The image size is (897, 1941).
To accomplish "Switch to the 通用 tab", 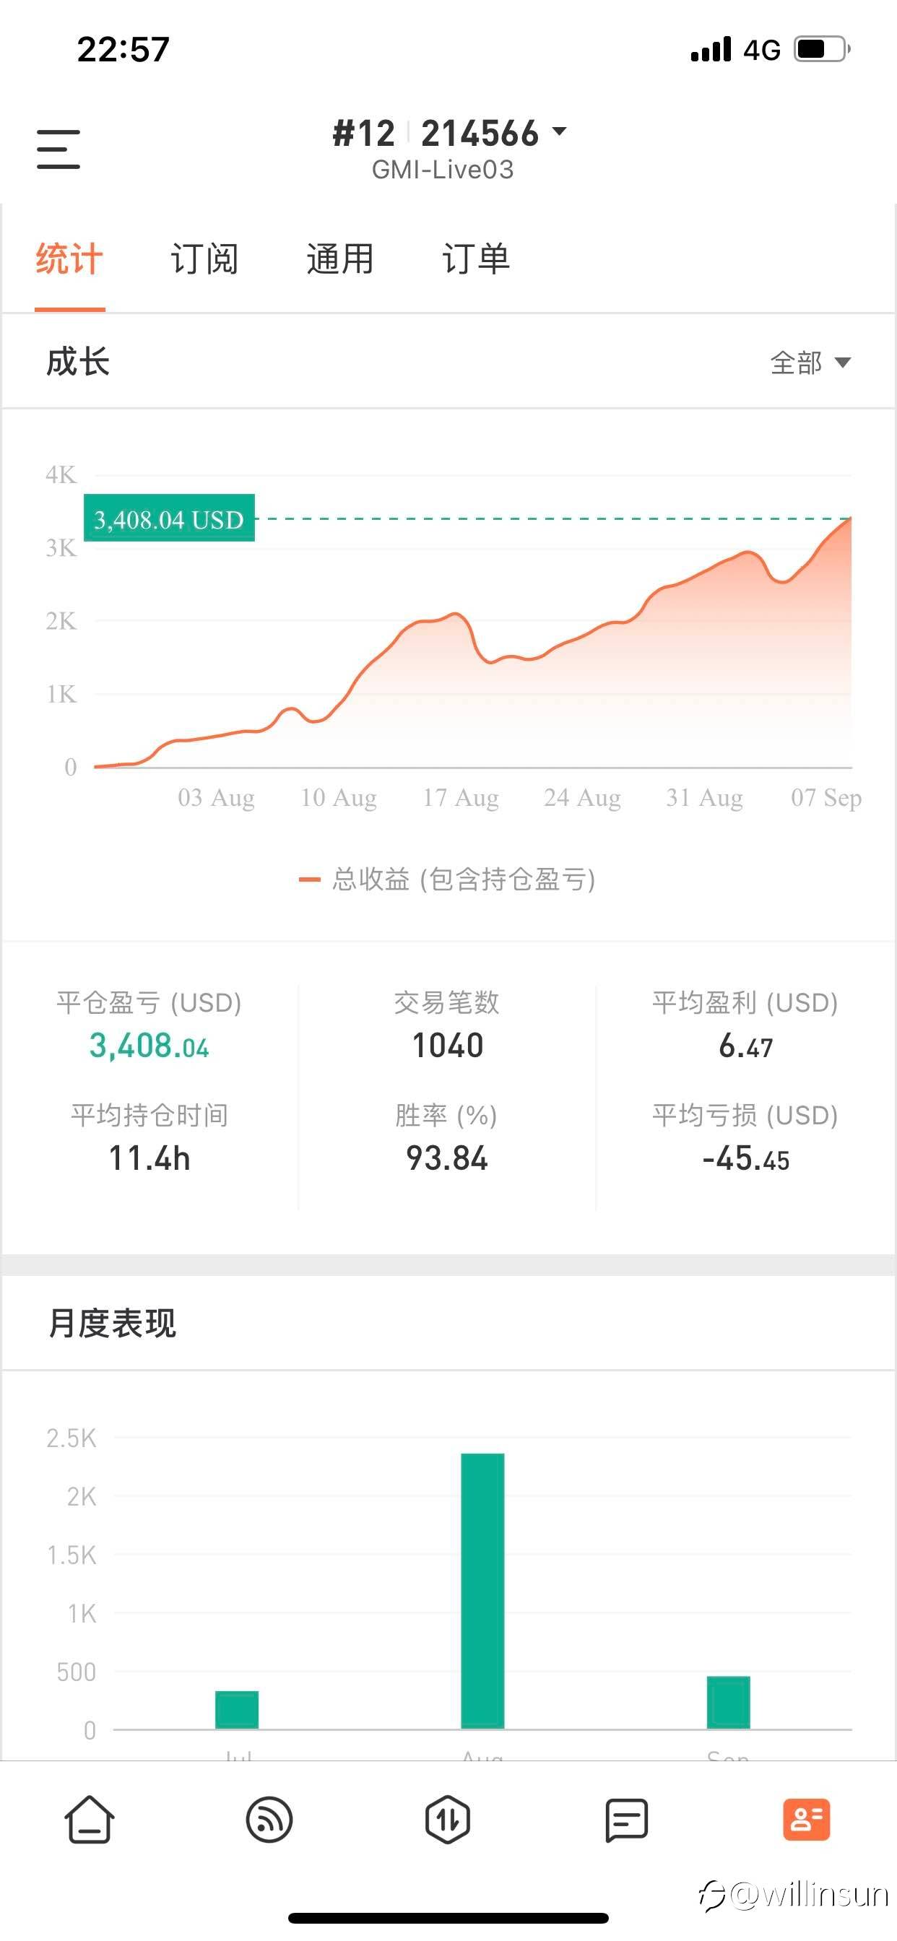I will (340, 259).
